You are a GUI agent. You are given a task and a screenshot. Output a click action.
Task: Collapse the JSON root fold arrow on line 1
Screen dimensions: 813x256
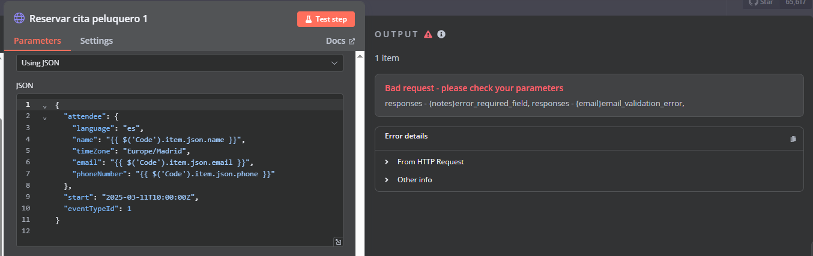(44, 105)
